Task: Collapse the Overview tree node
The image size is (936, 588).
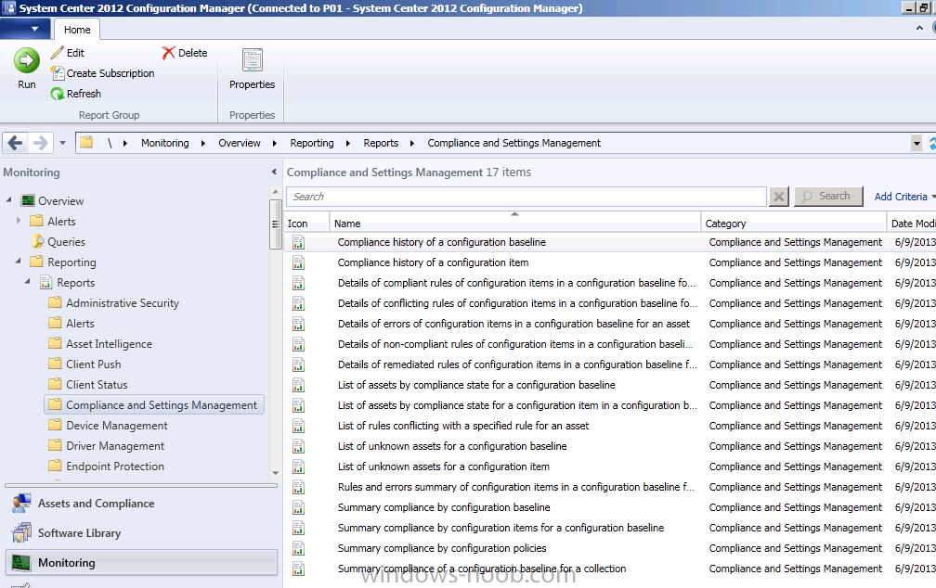Action: (9, 200)
